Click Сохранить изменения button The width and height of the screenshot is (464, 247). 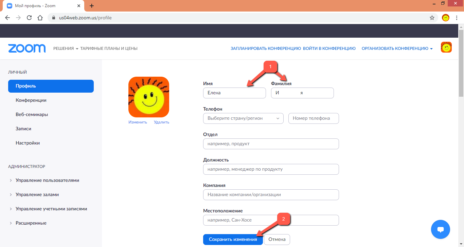pyautogui.click(x=233, y=240)
